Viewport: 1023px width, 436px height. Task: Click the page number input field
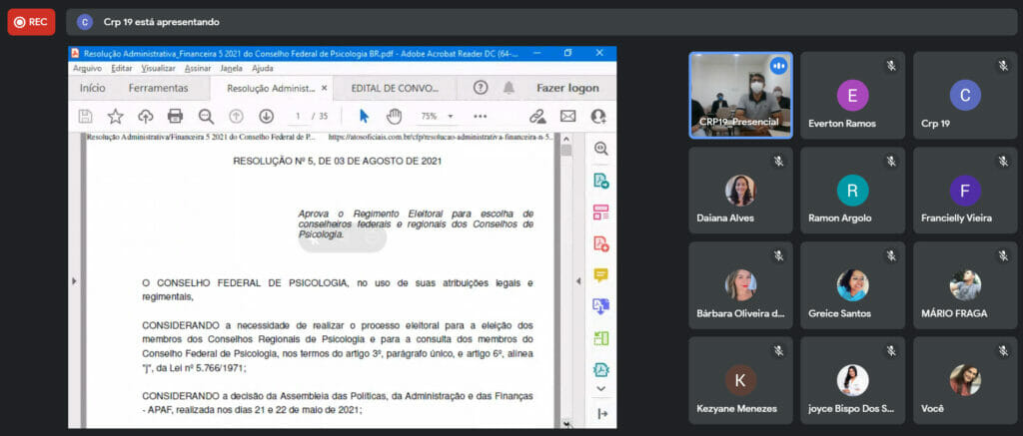299,116
